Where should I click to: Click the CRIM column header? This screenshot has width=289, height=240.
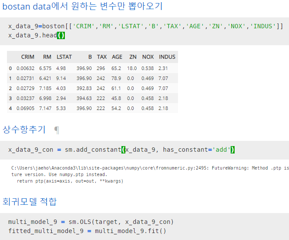28,57
